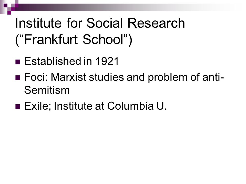The image size is (246, 184).
Task: Click the word "studies" in second bullet
Action: click(106, 77)
